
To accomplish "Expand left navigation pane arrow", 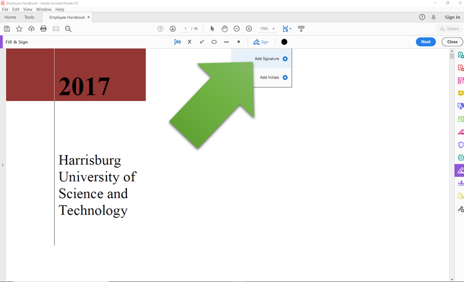I will click(x=2, y=165).
